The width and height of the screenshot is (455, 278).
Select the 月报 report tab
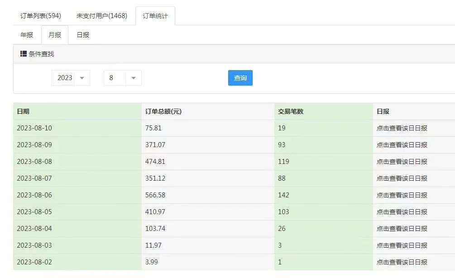coord(54,34)
